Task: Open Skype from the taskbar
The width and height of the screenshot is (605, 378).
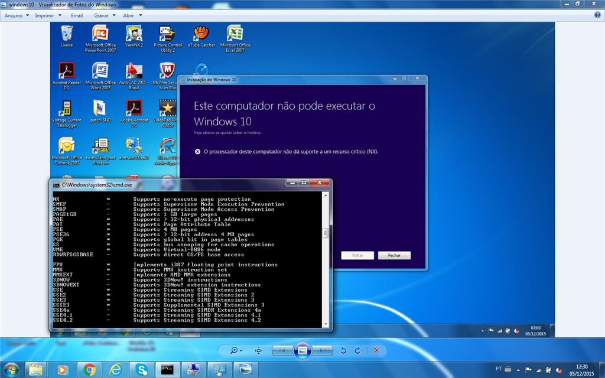Action: 141,370
